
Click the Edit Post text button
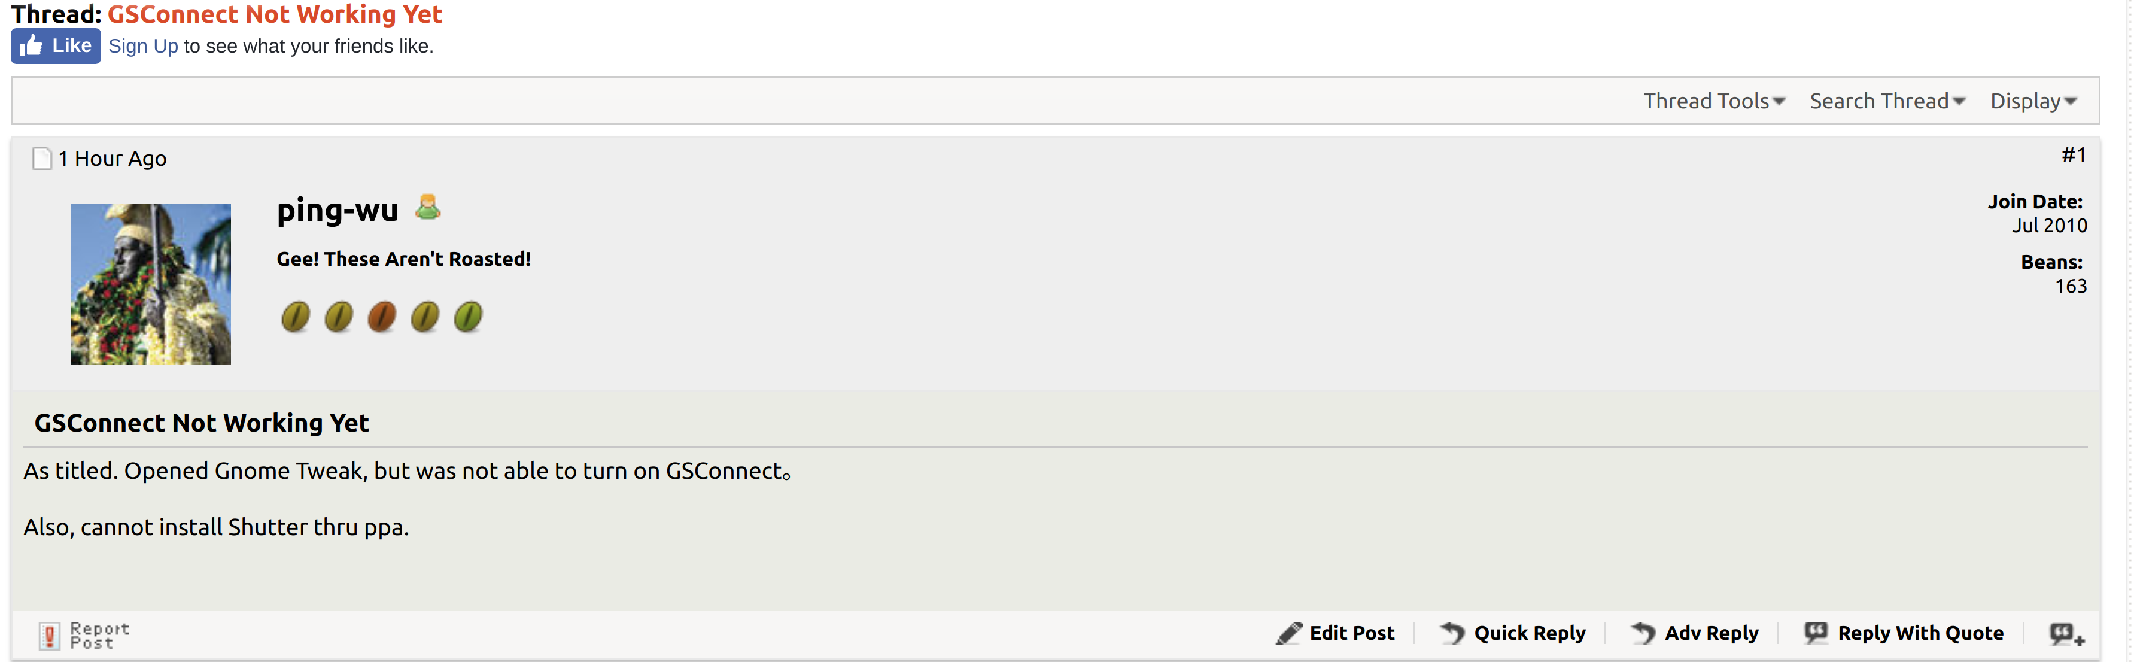coord(1352,633)
